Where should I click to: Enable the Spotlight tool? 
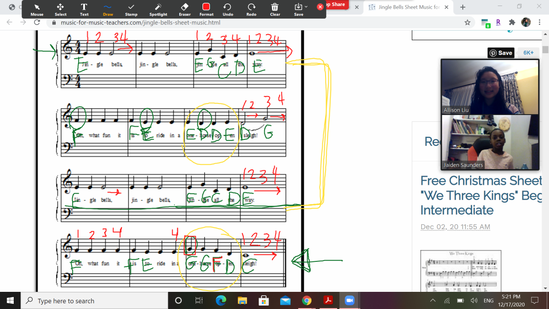158,9
